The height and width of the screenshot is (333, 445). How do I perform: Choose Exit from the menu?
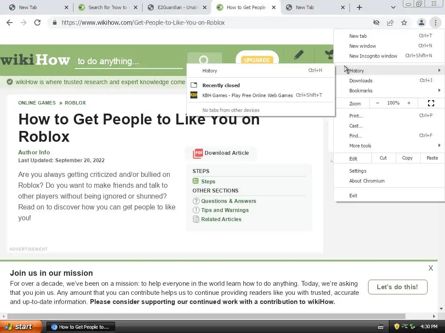click(389, 196)
